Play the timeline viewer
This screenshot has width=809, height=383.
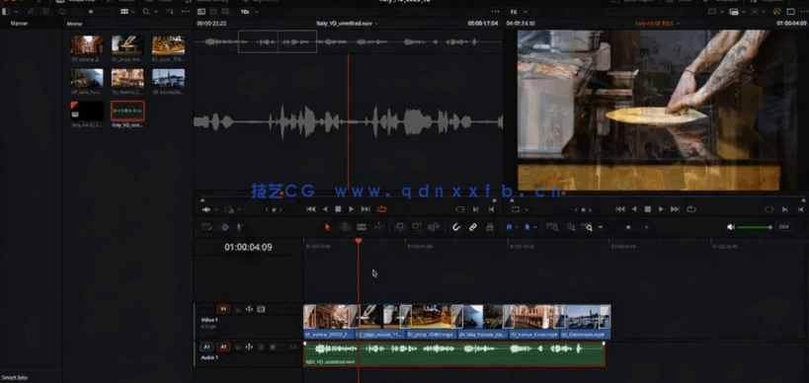point(661,208)
